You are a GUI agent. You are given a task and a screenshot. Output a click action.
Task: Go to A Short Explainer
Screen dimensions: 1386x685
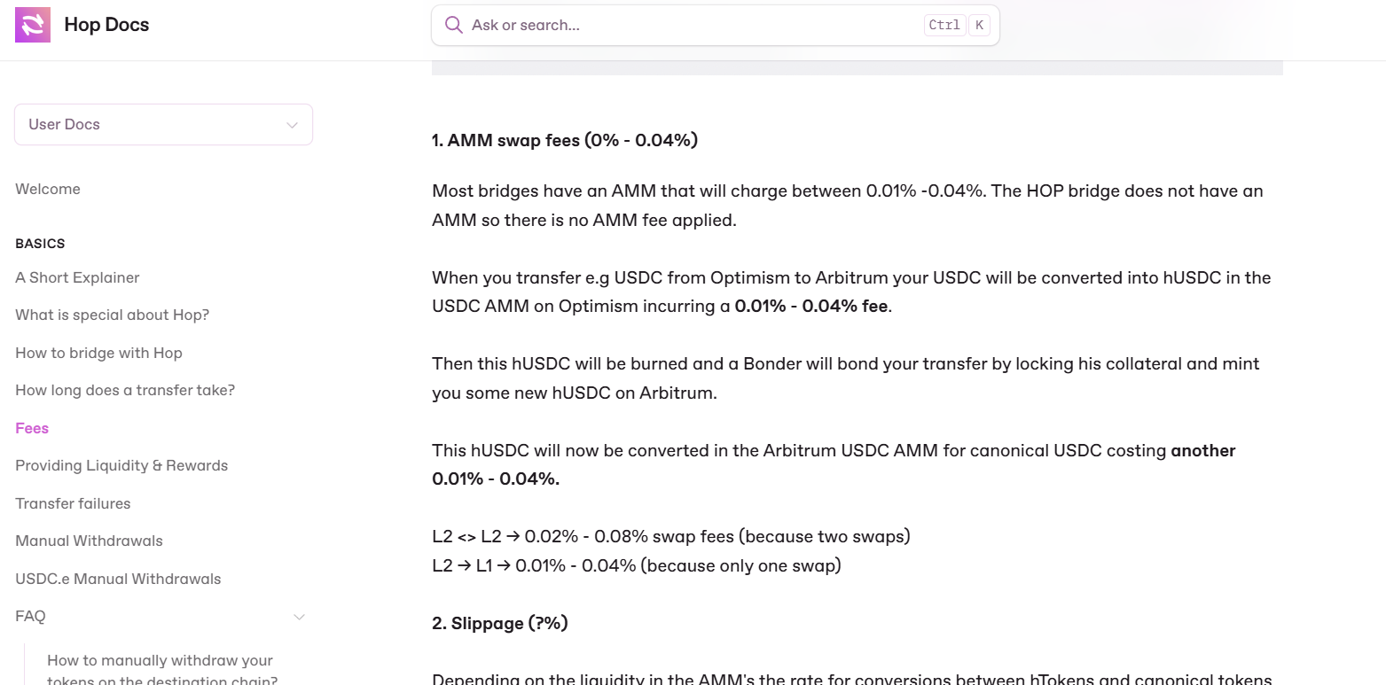(x=77, y=277)
